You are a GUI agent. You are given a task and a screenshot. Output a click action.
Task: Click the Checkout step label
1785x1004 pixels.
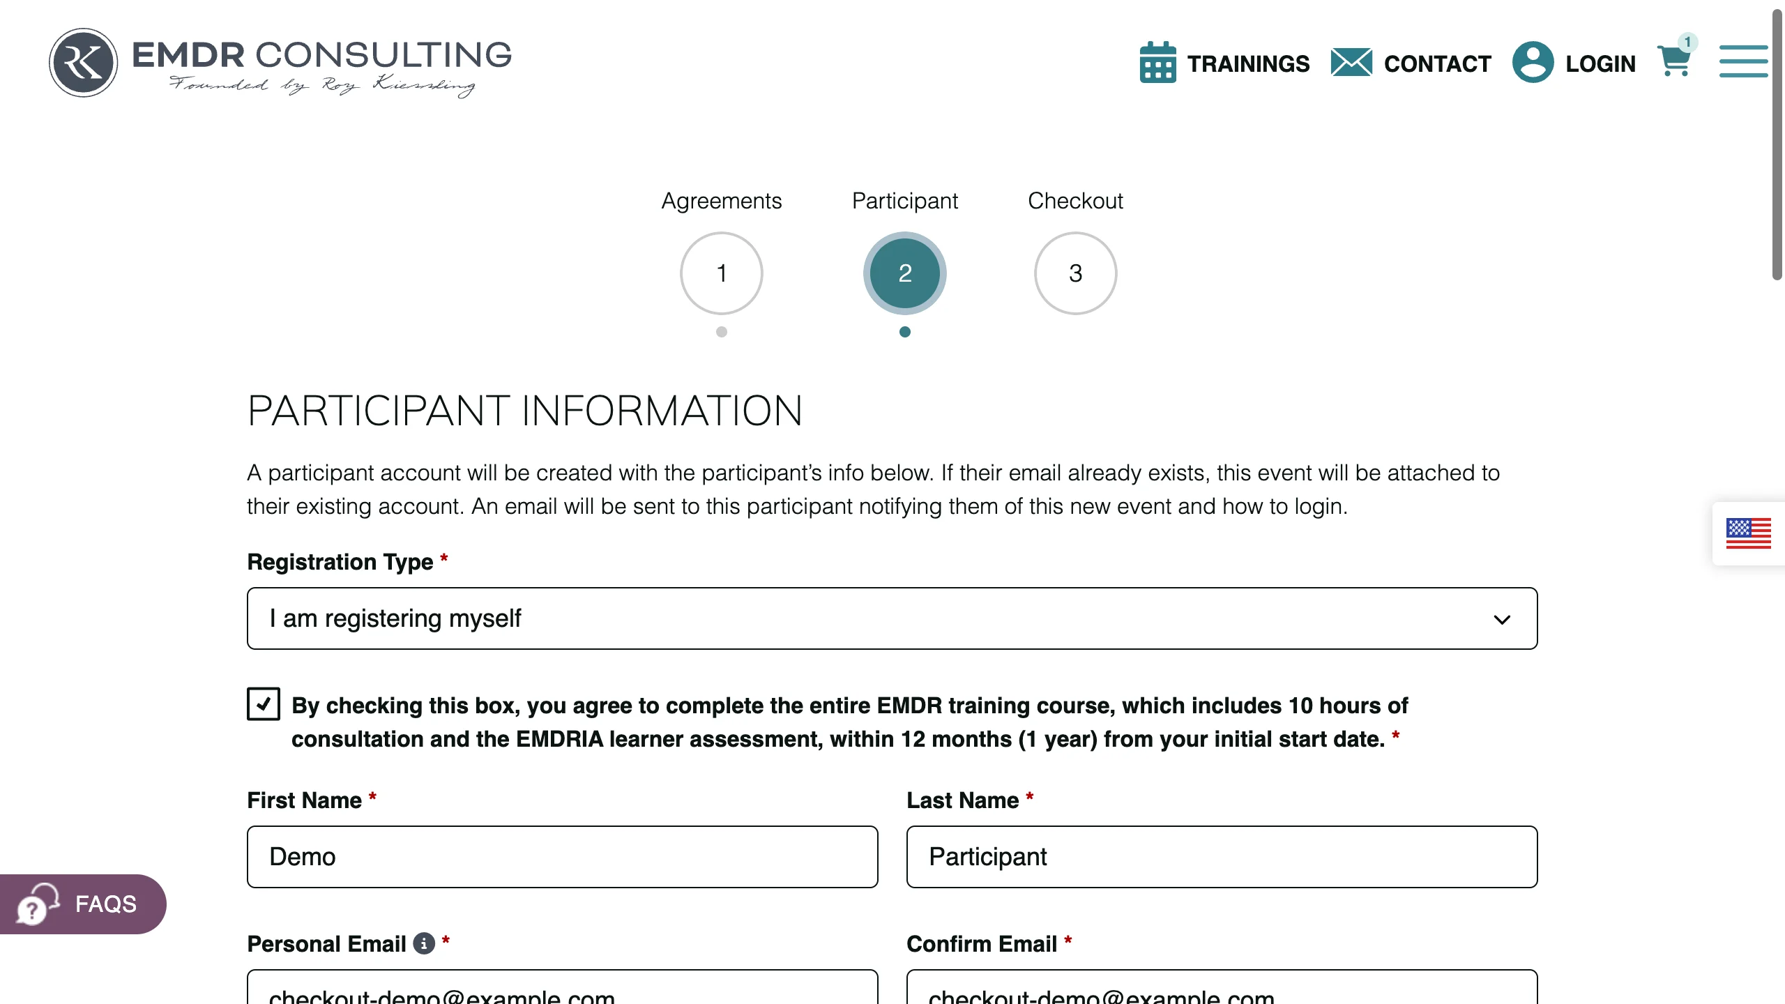pos(1075,201)
